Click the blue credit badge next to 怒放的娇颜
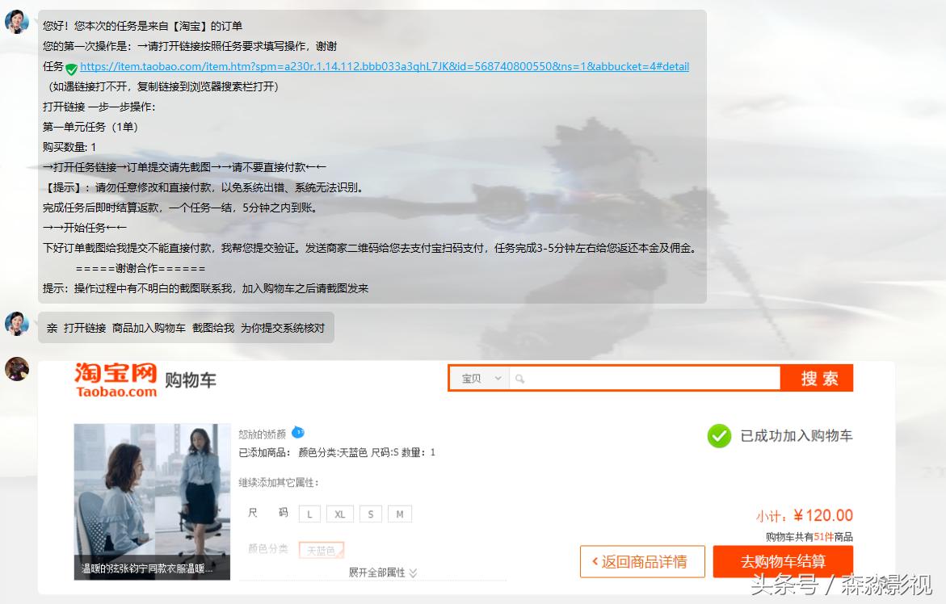The height and width of the screenshot is (604, 946). [298, 433]
